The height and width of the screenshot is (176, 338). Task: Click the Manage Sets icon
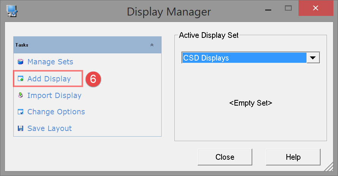tap(20, 62)
